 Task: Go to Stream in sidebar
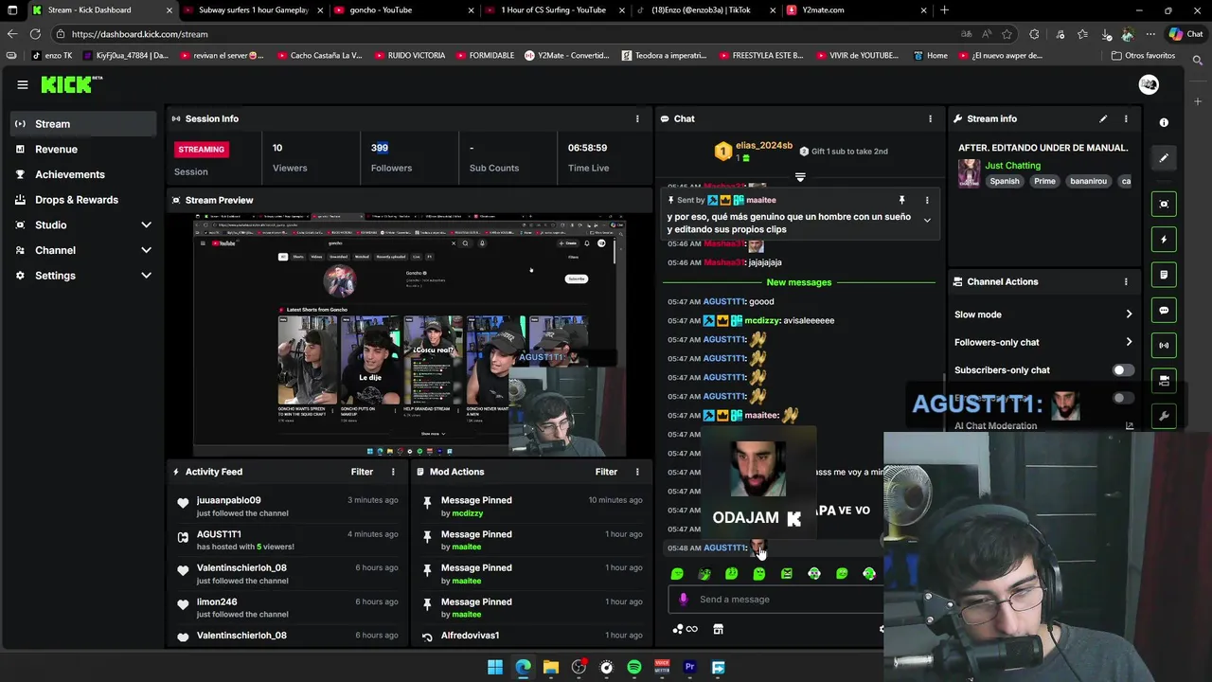tap(83, 124)
